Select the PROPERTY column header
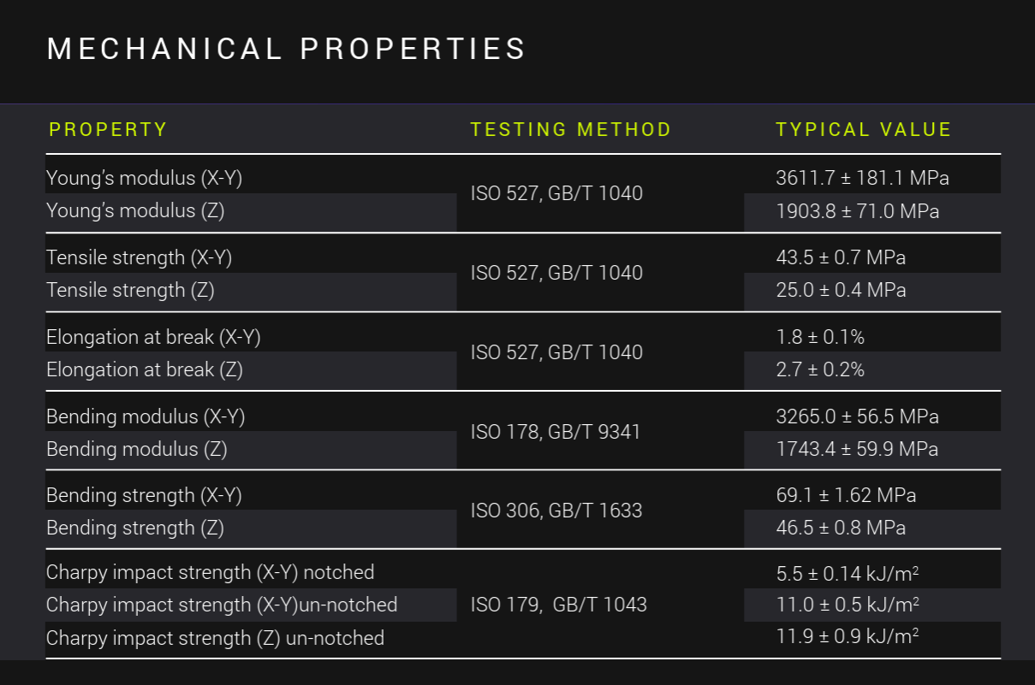Image resolution: width=1035 pixels, height=685 pixels. pyautogui.click(x=108, y=130)
